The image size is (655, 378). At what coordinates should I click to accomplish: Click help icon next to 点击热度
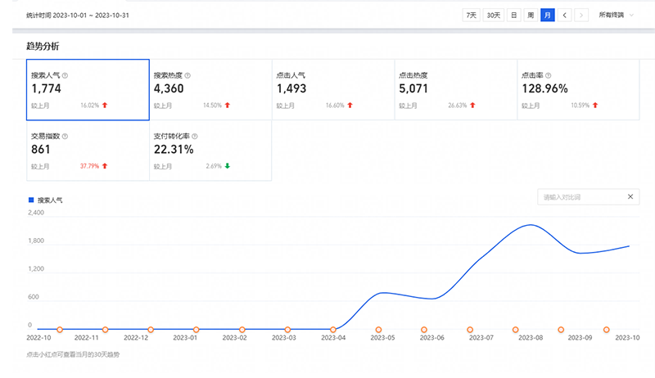pos(433,75)
